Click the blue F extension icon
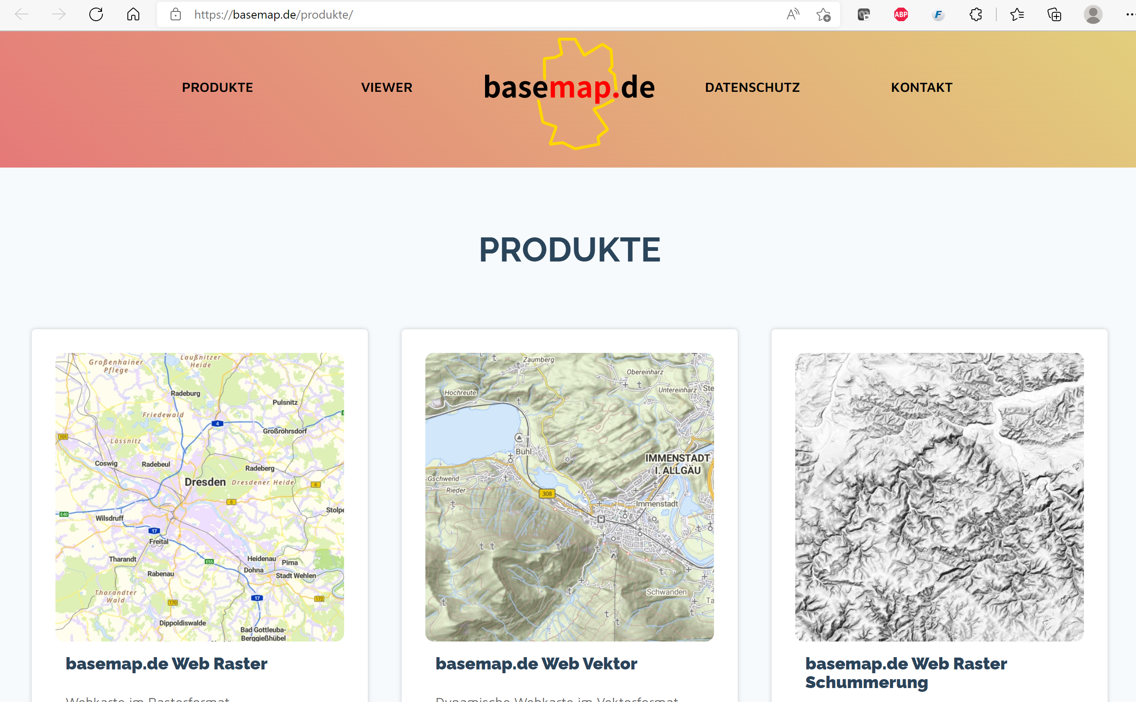1136x702 pixels. coord(937,14)
